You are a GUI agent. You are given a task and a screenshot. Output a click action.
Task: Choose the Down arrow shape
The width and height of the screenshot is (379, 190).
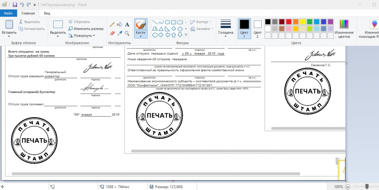coord(180,35)
